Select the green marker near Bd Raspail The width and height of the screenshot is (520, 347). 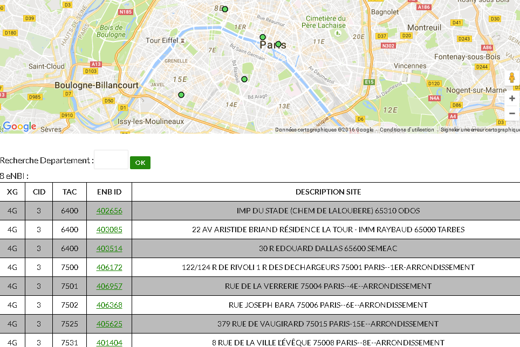point(244,79)
